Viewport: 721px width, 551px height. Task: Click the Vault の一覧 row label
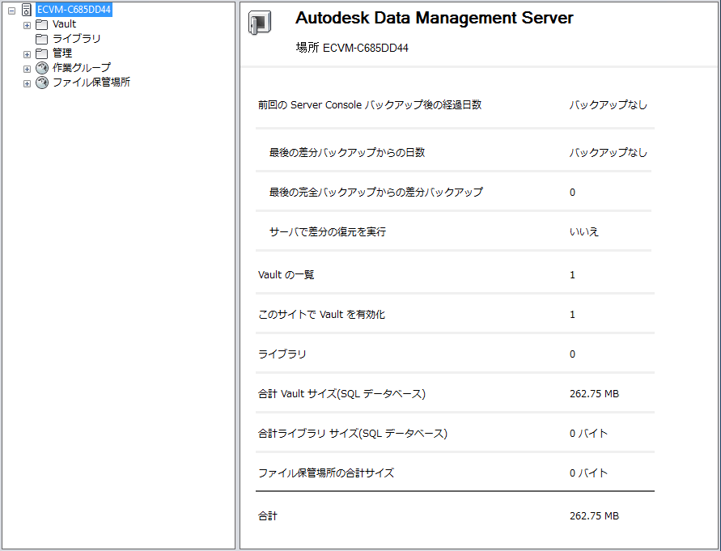click(x=286, y=275)
